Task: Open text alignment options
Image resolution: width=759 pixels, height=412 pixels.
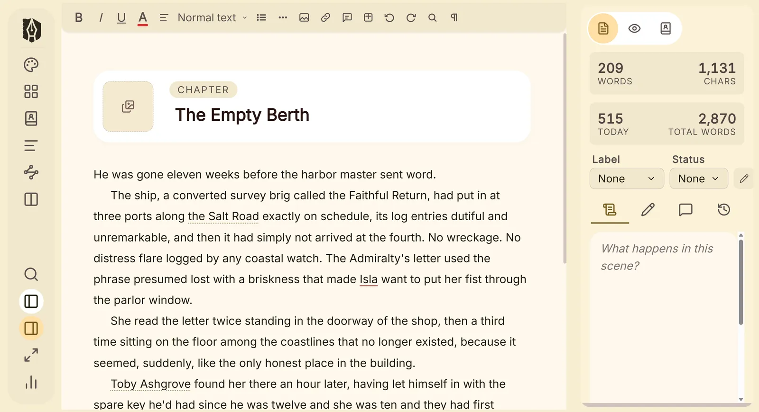Action: click(164, 18)
